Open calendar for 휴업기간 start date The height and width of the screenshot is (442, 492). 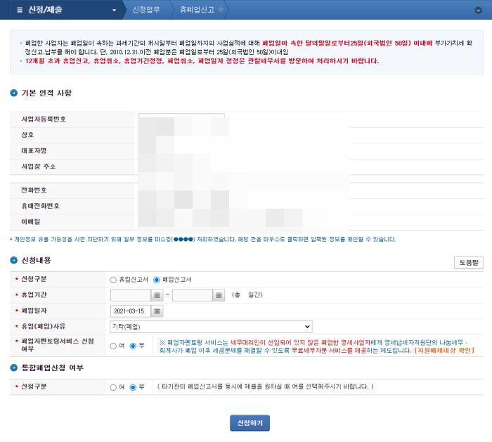(x=157, y=295)
